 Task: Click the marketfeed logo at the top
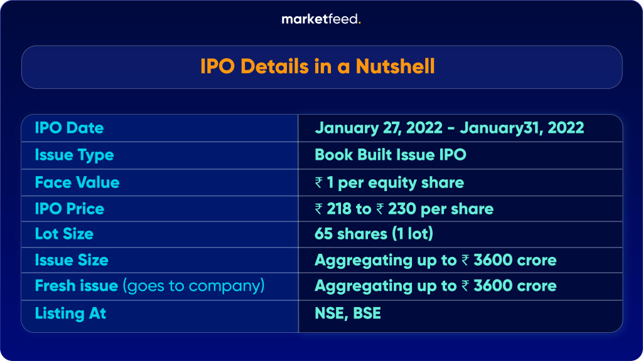321,19
